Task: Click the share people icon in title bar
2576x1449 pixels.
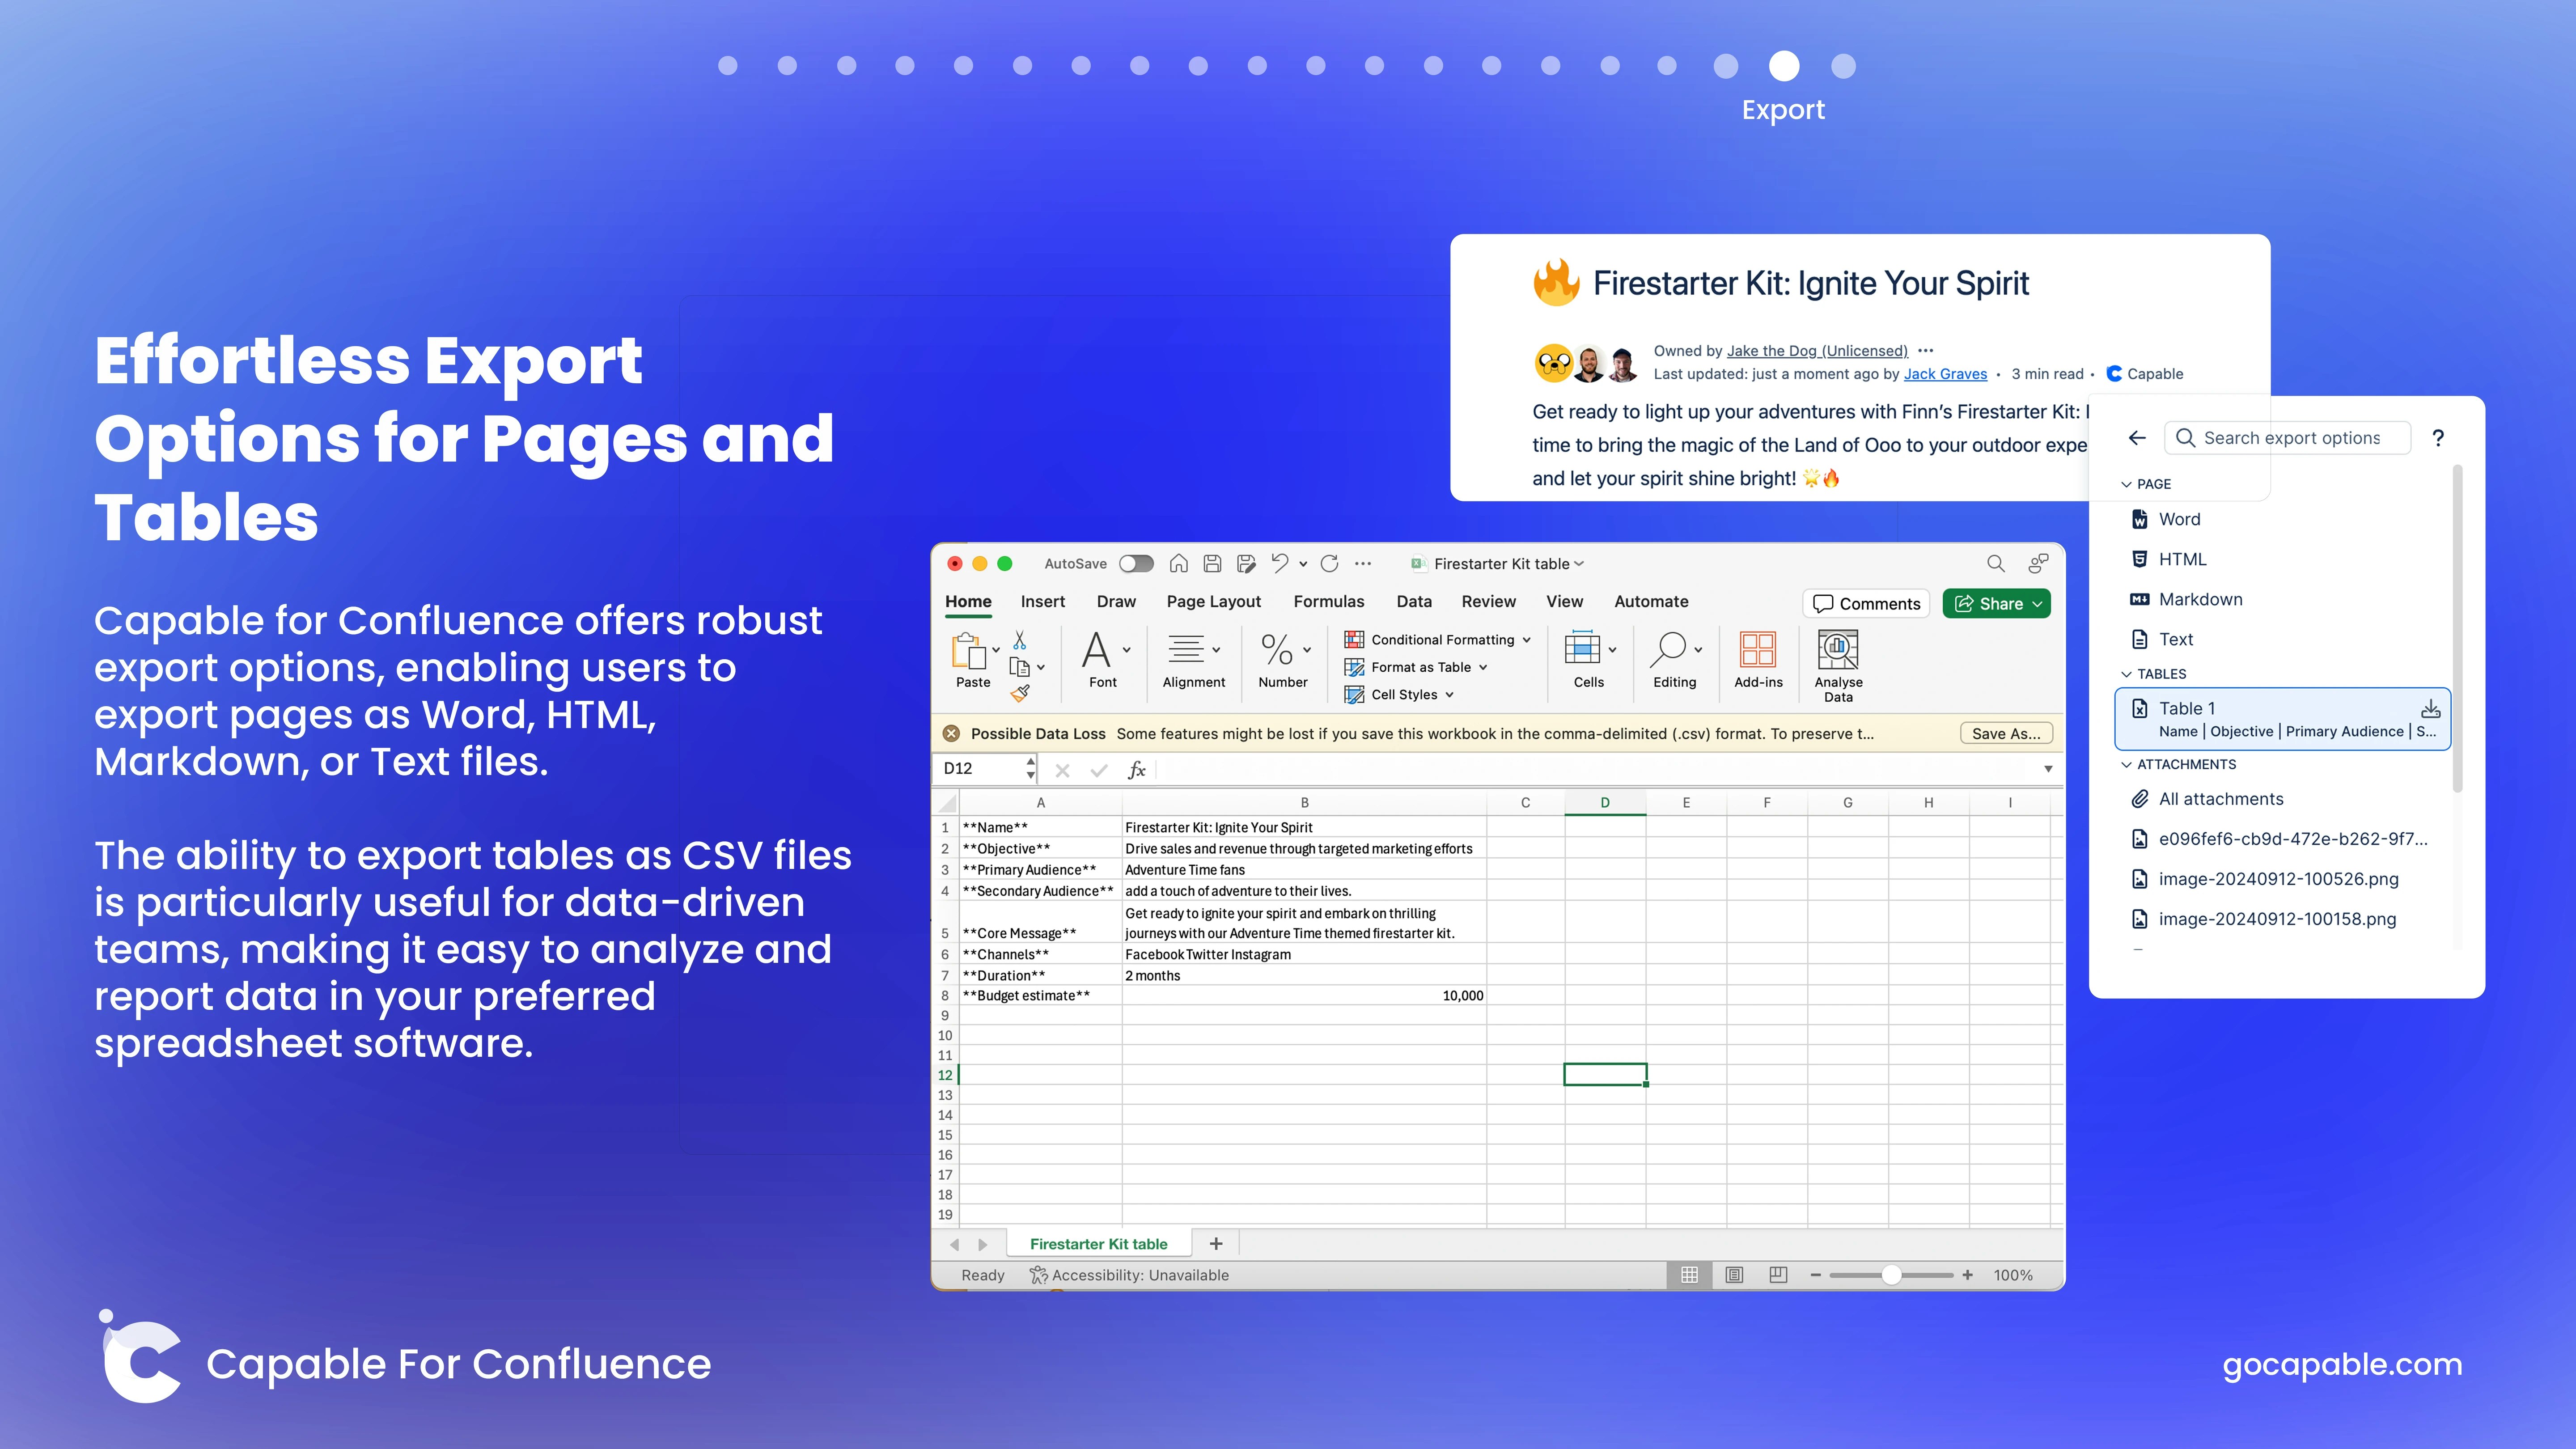Action: click(2038, 564)
